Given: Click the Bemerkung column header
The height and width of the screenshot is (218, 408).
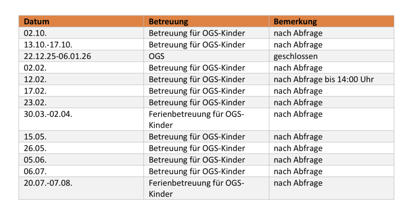Looking at the screenshot, I should 295,22.
